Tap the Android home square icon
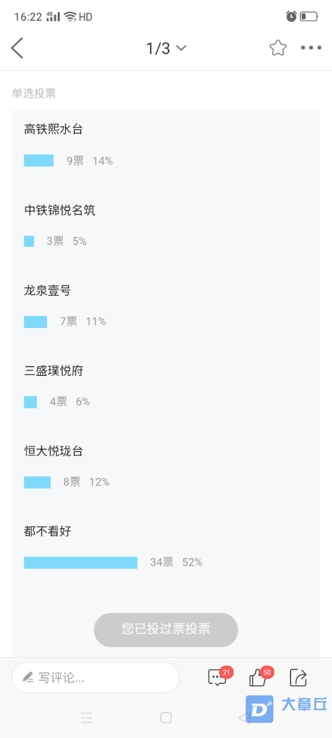 click(x=166, y=718)
